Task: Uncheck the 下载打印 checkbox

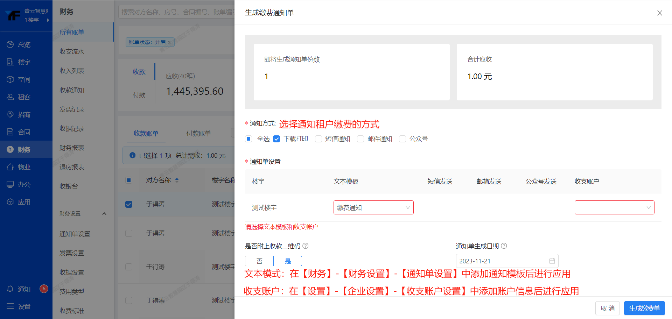Action: point(276,139)
